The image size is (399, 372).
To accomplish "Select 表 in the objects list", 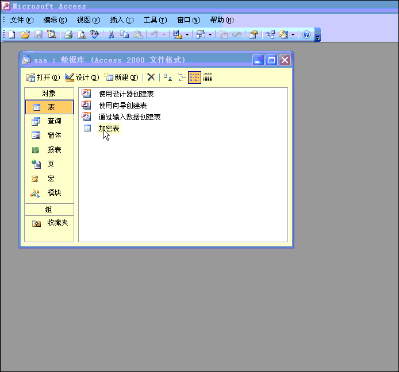I will (49, 107).
